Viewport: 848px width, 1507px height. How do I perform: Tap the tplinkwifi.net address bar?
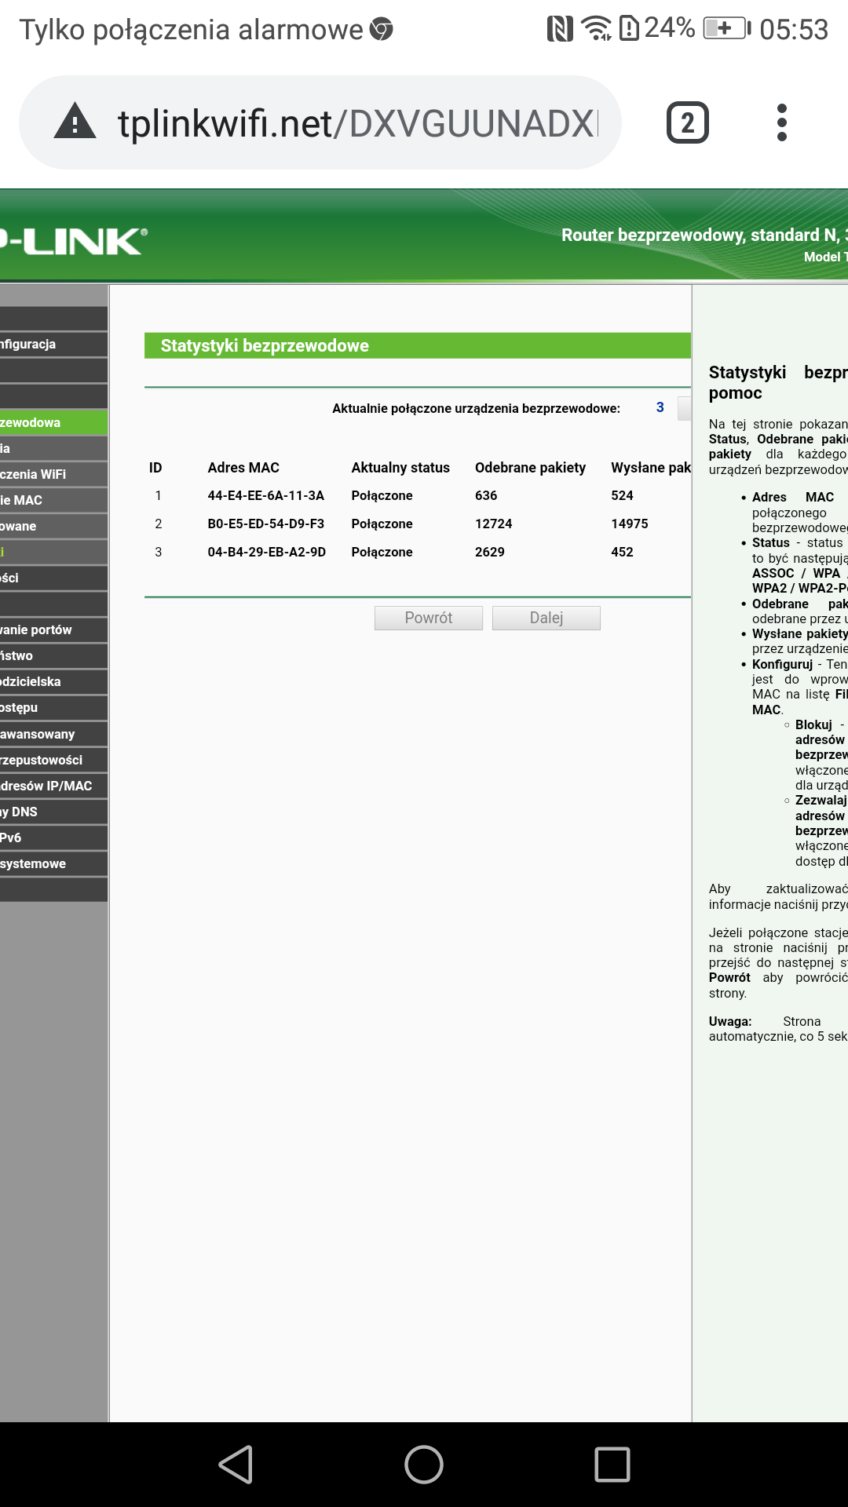click(x=320, y=122)
